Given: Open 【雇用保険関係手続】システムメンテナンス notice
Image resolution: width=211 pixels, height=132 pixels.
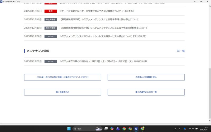Looking at the screenshot, I should (99, 20).
